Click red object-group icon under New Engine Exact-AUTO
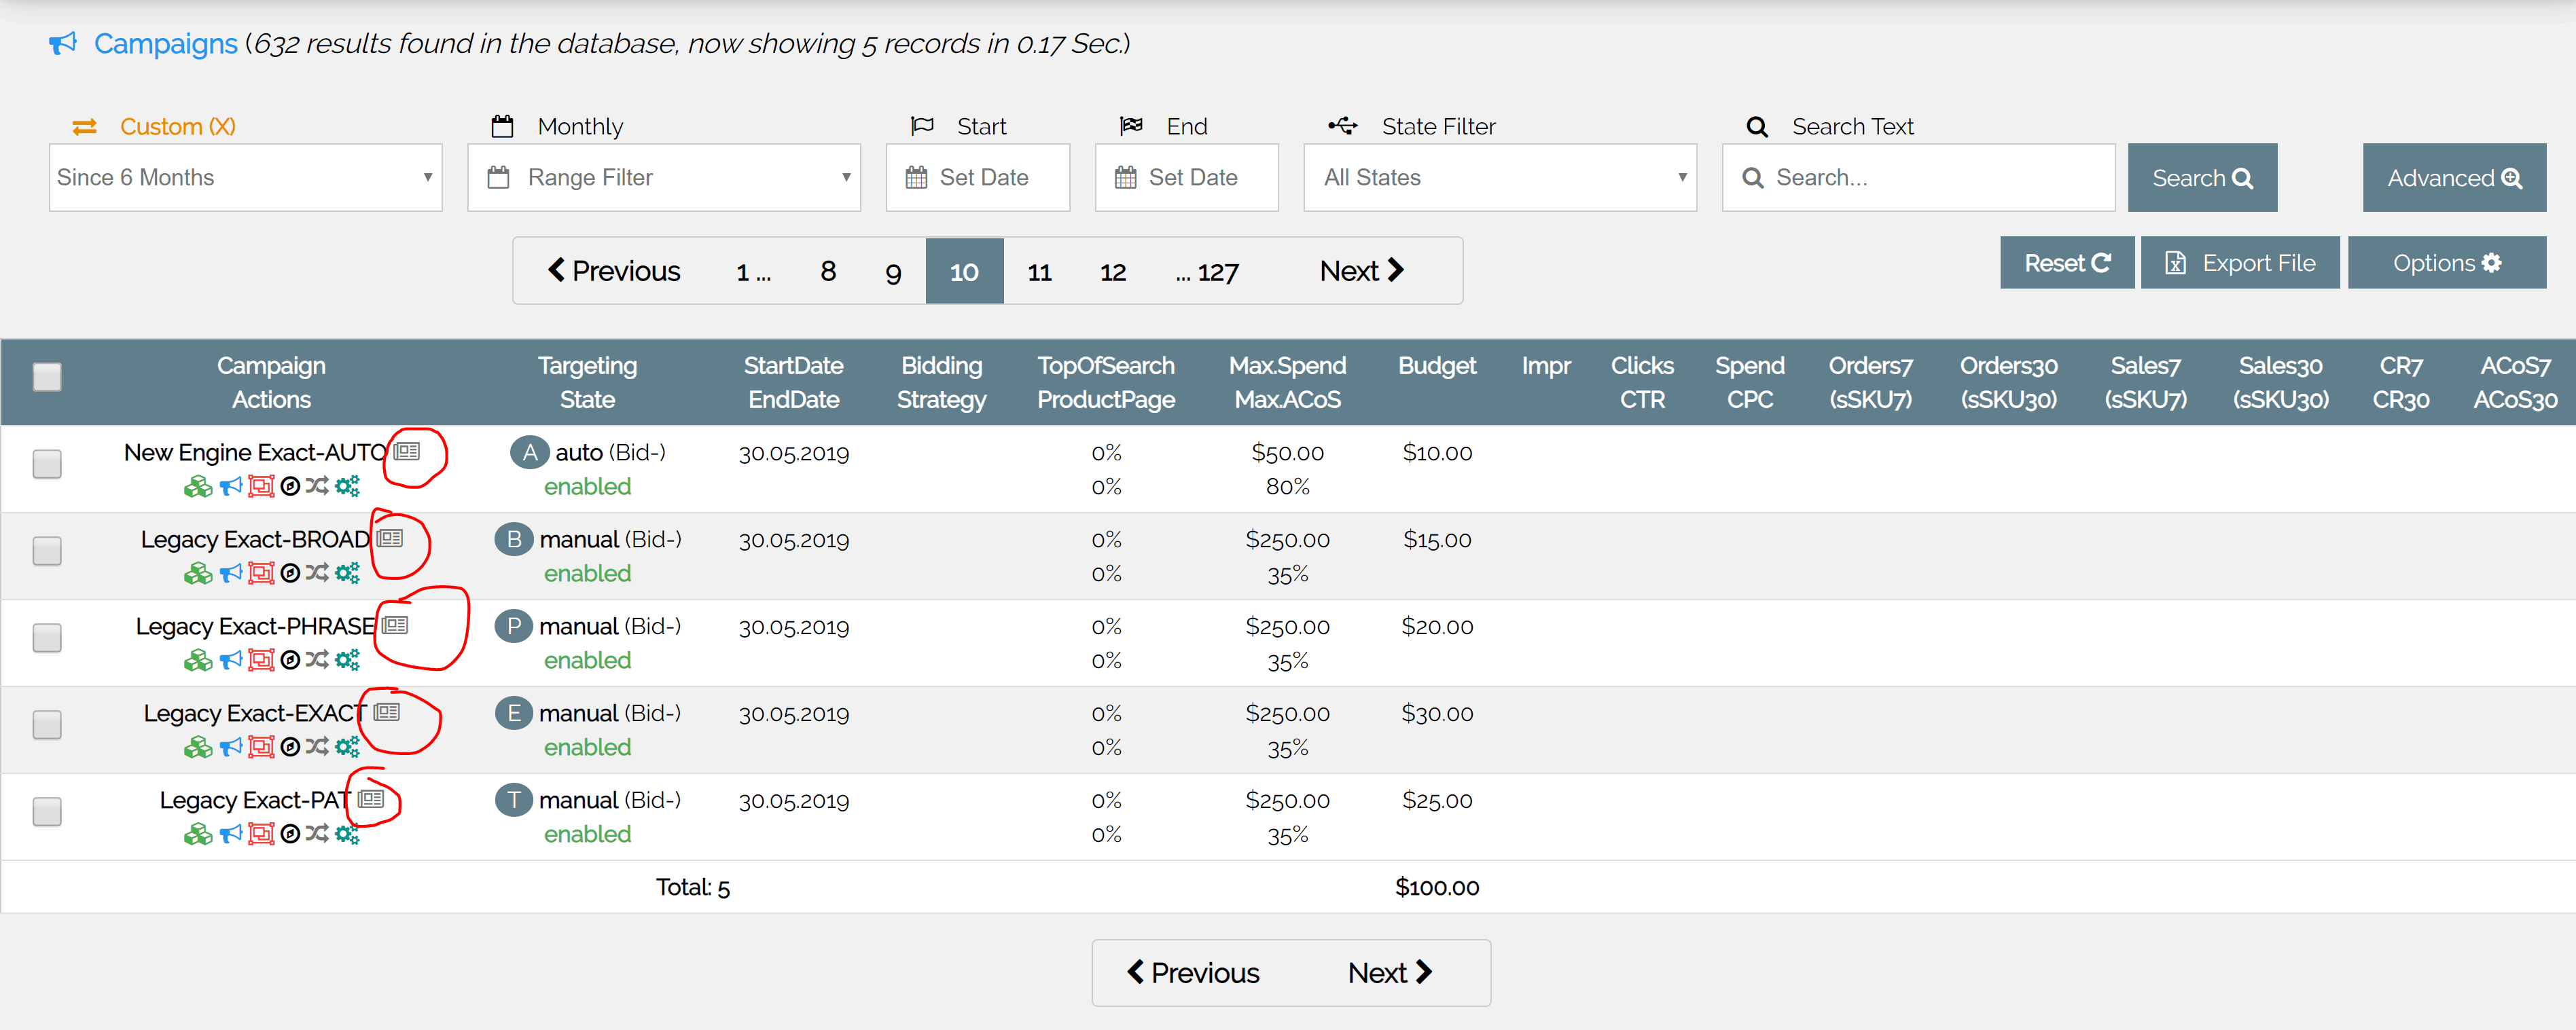This screenshot has width=2576, height=1030. [261, 487]
